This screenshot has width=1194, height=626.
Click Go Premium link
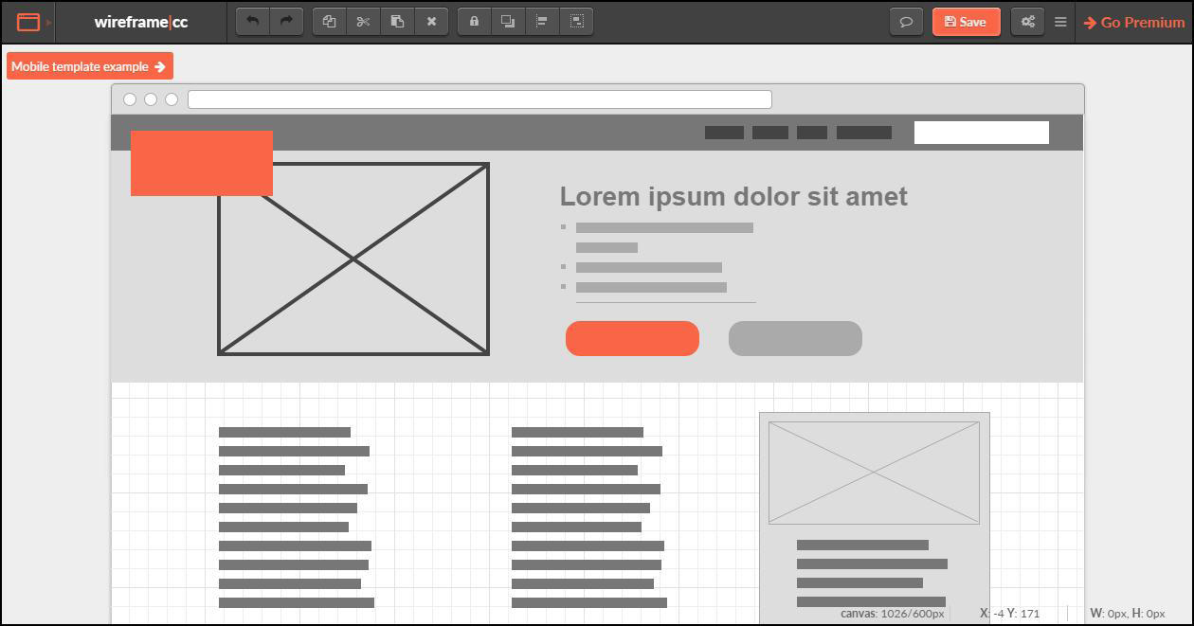1134,23
